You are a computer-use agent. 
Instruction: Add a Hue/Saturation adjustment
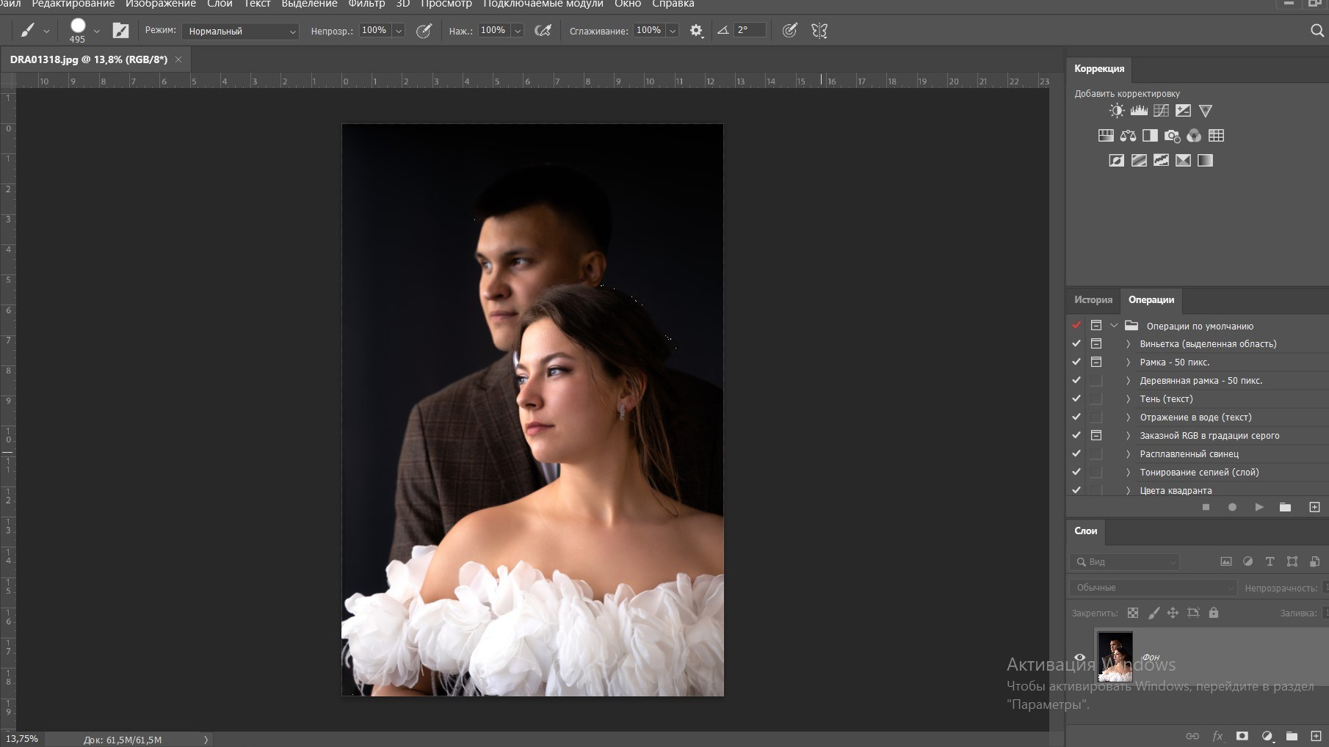pyautogui.click(x=1106, y=136)
